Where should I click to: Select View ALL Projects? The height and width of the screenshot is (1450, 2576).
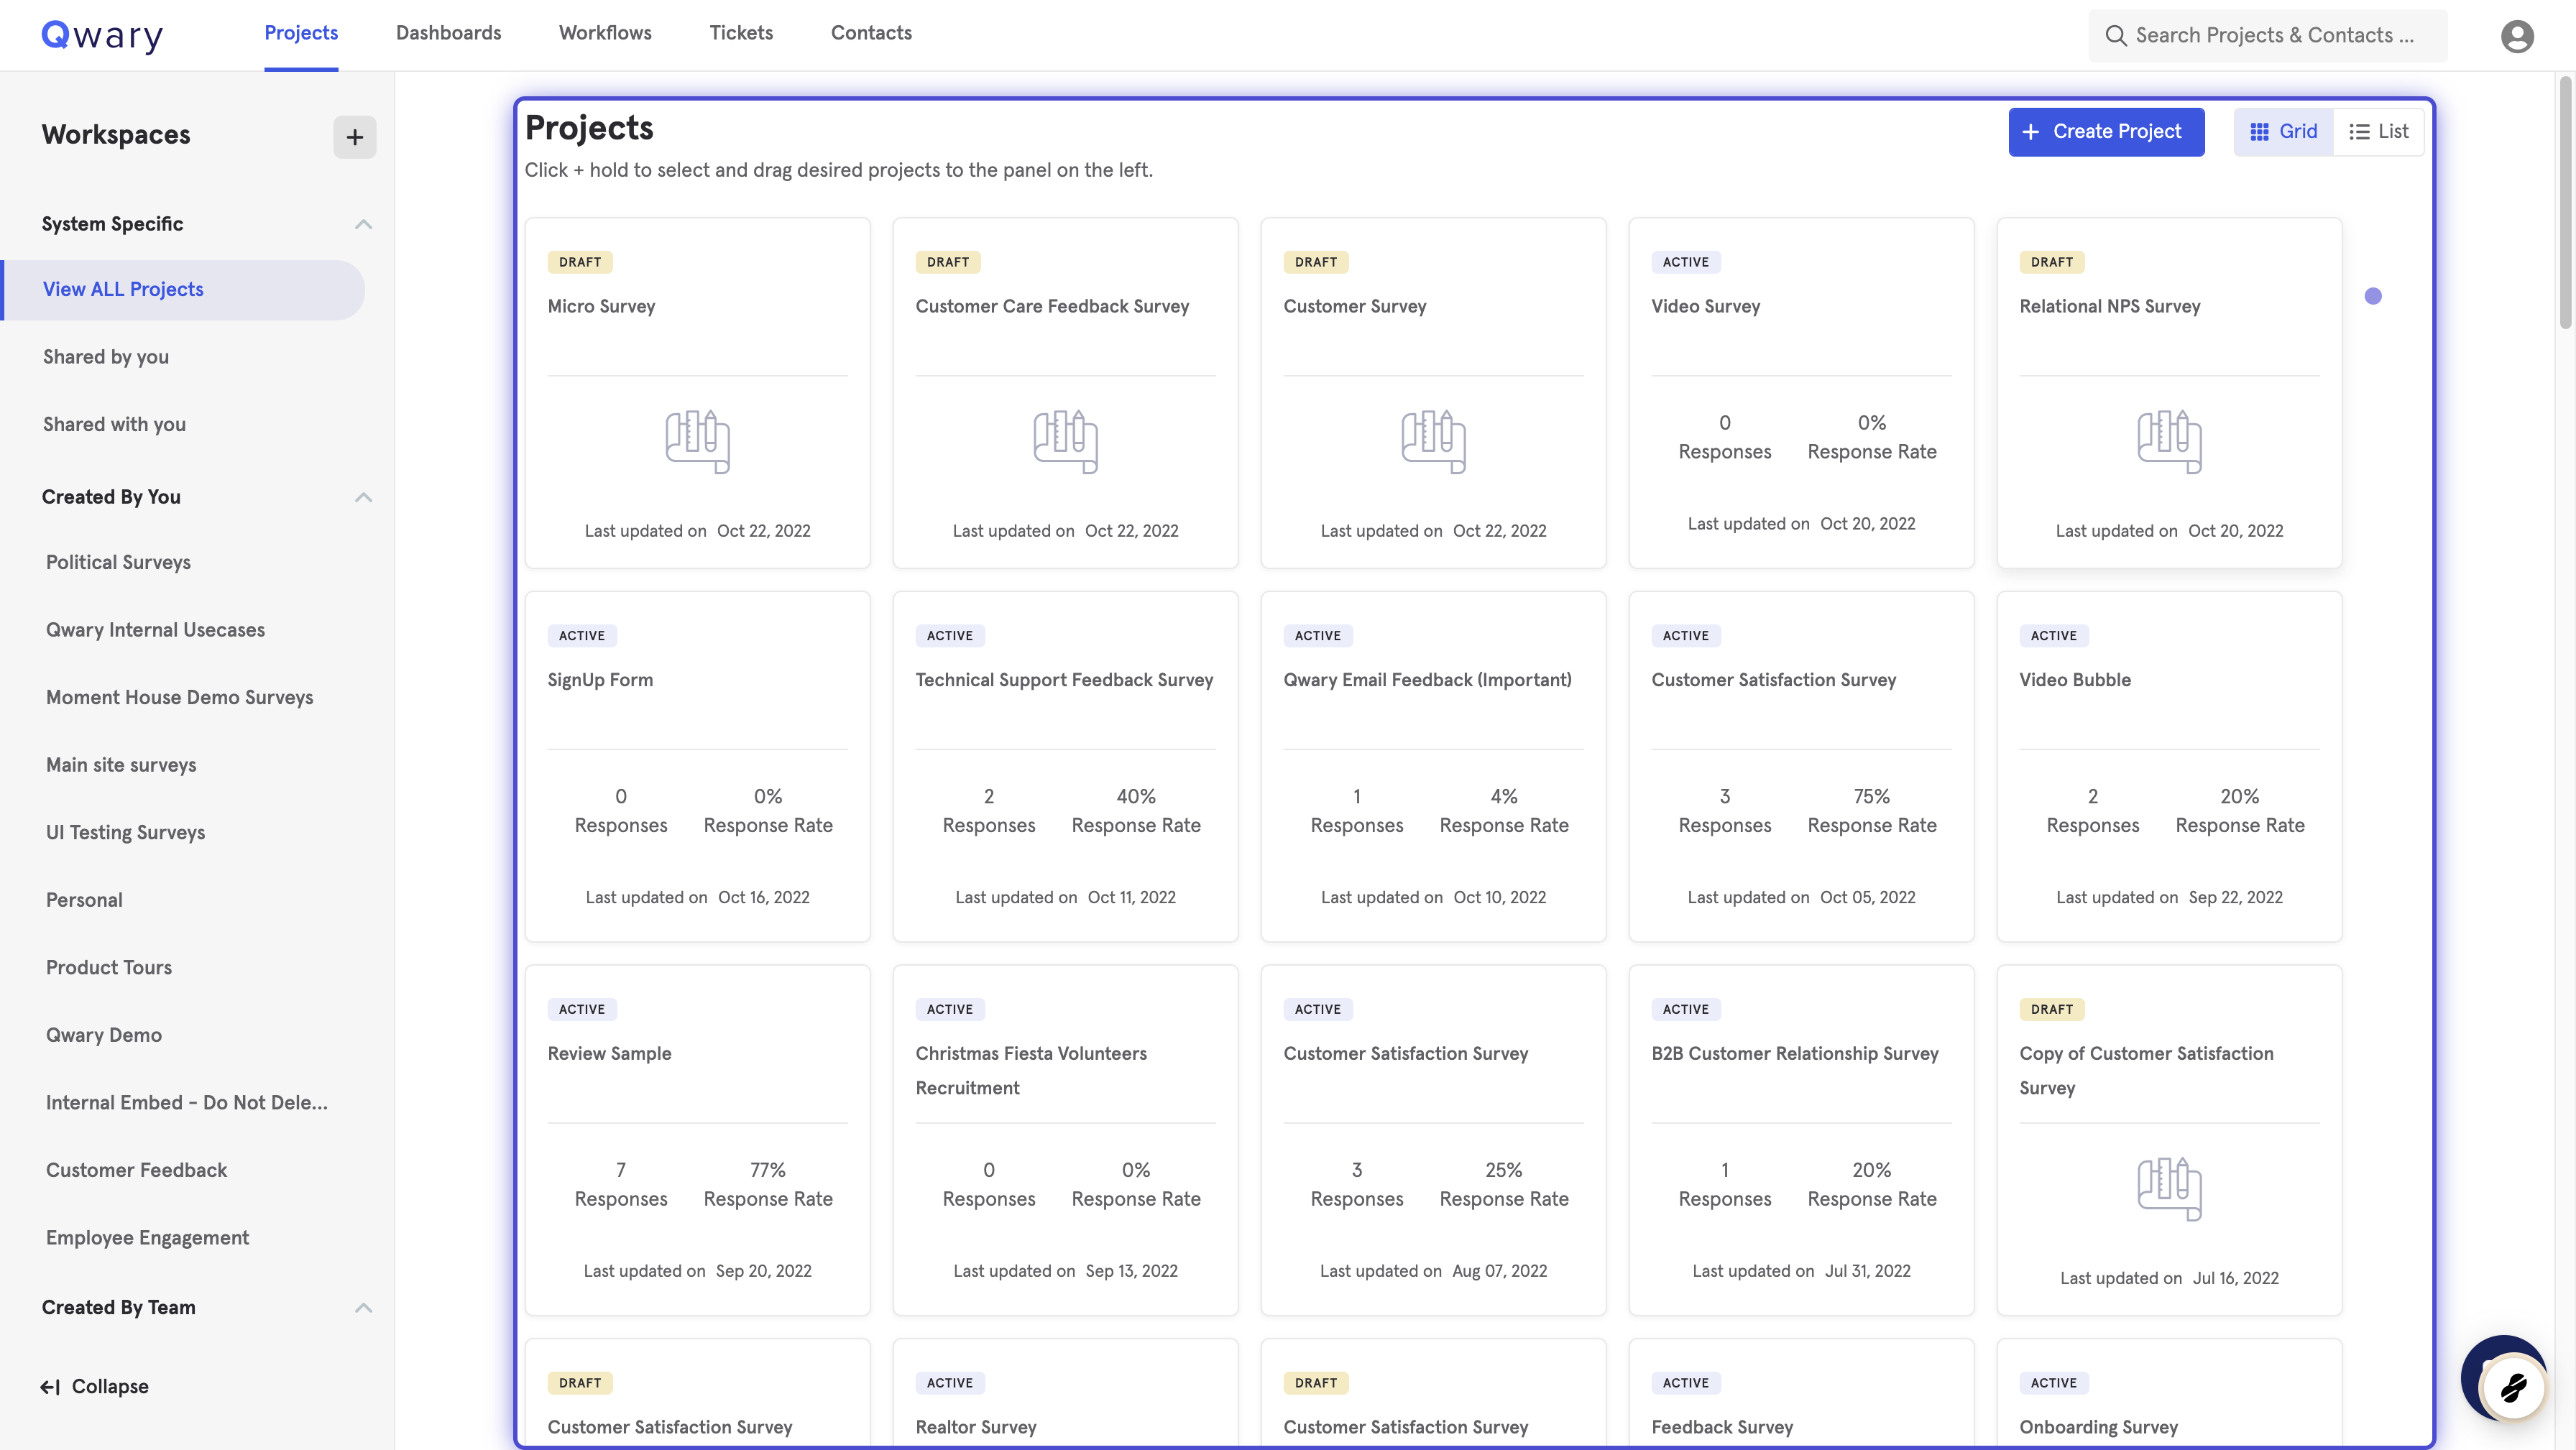[x=184, y=289]
